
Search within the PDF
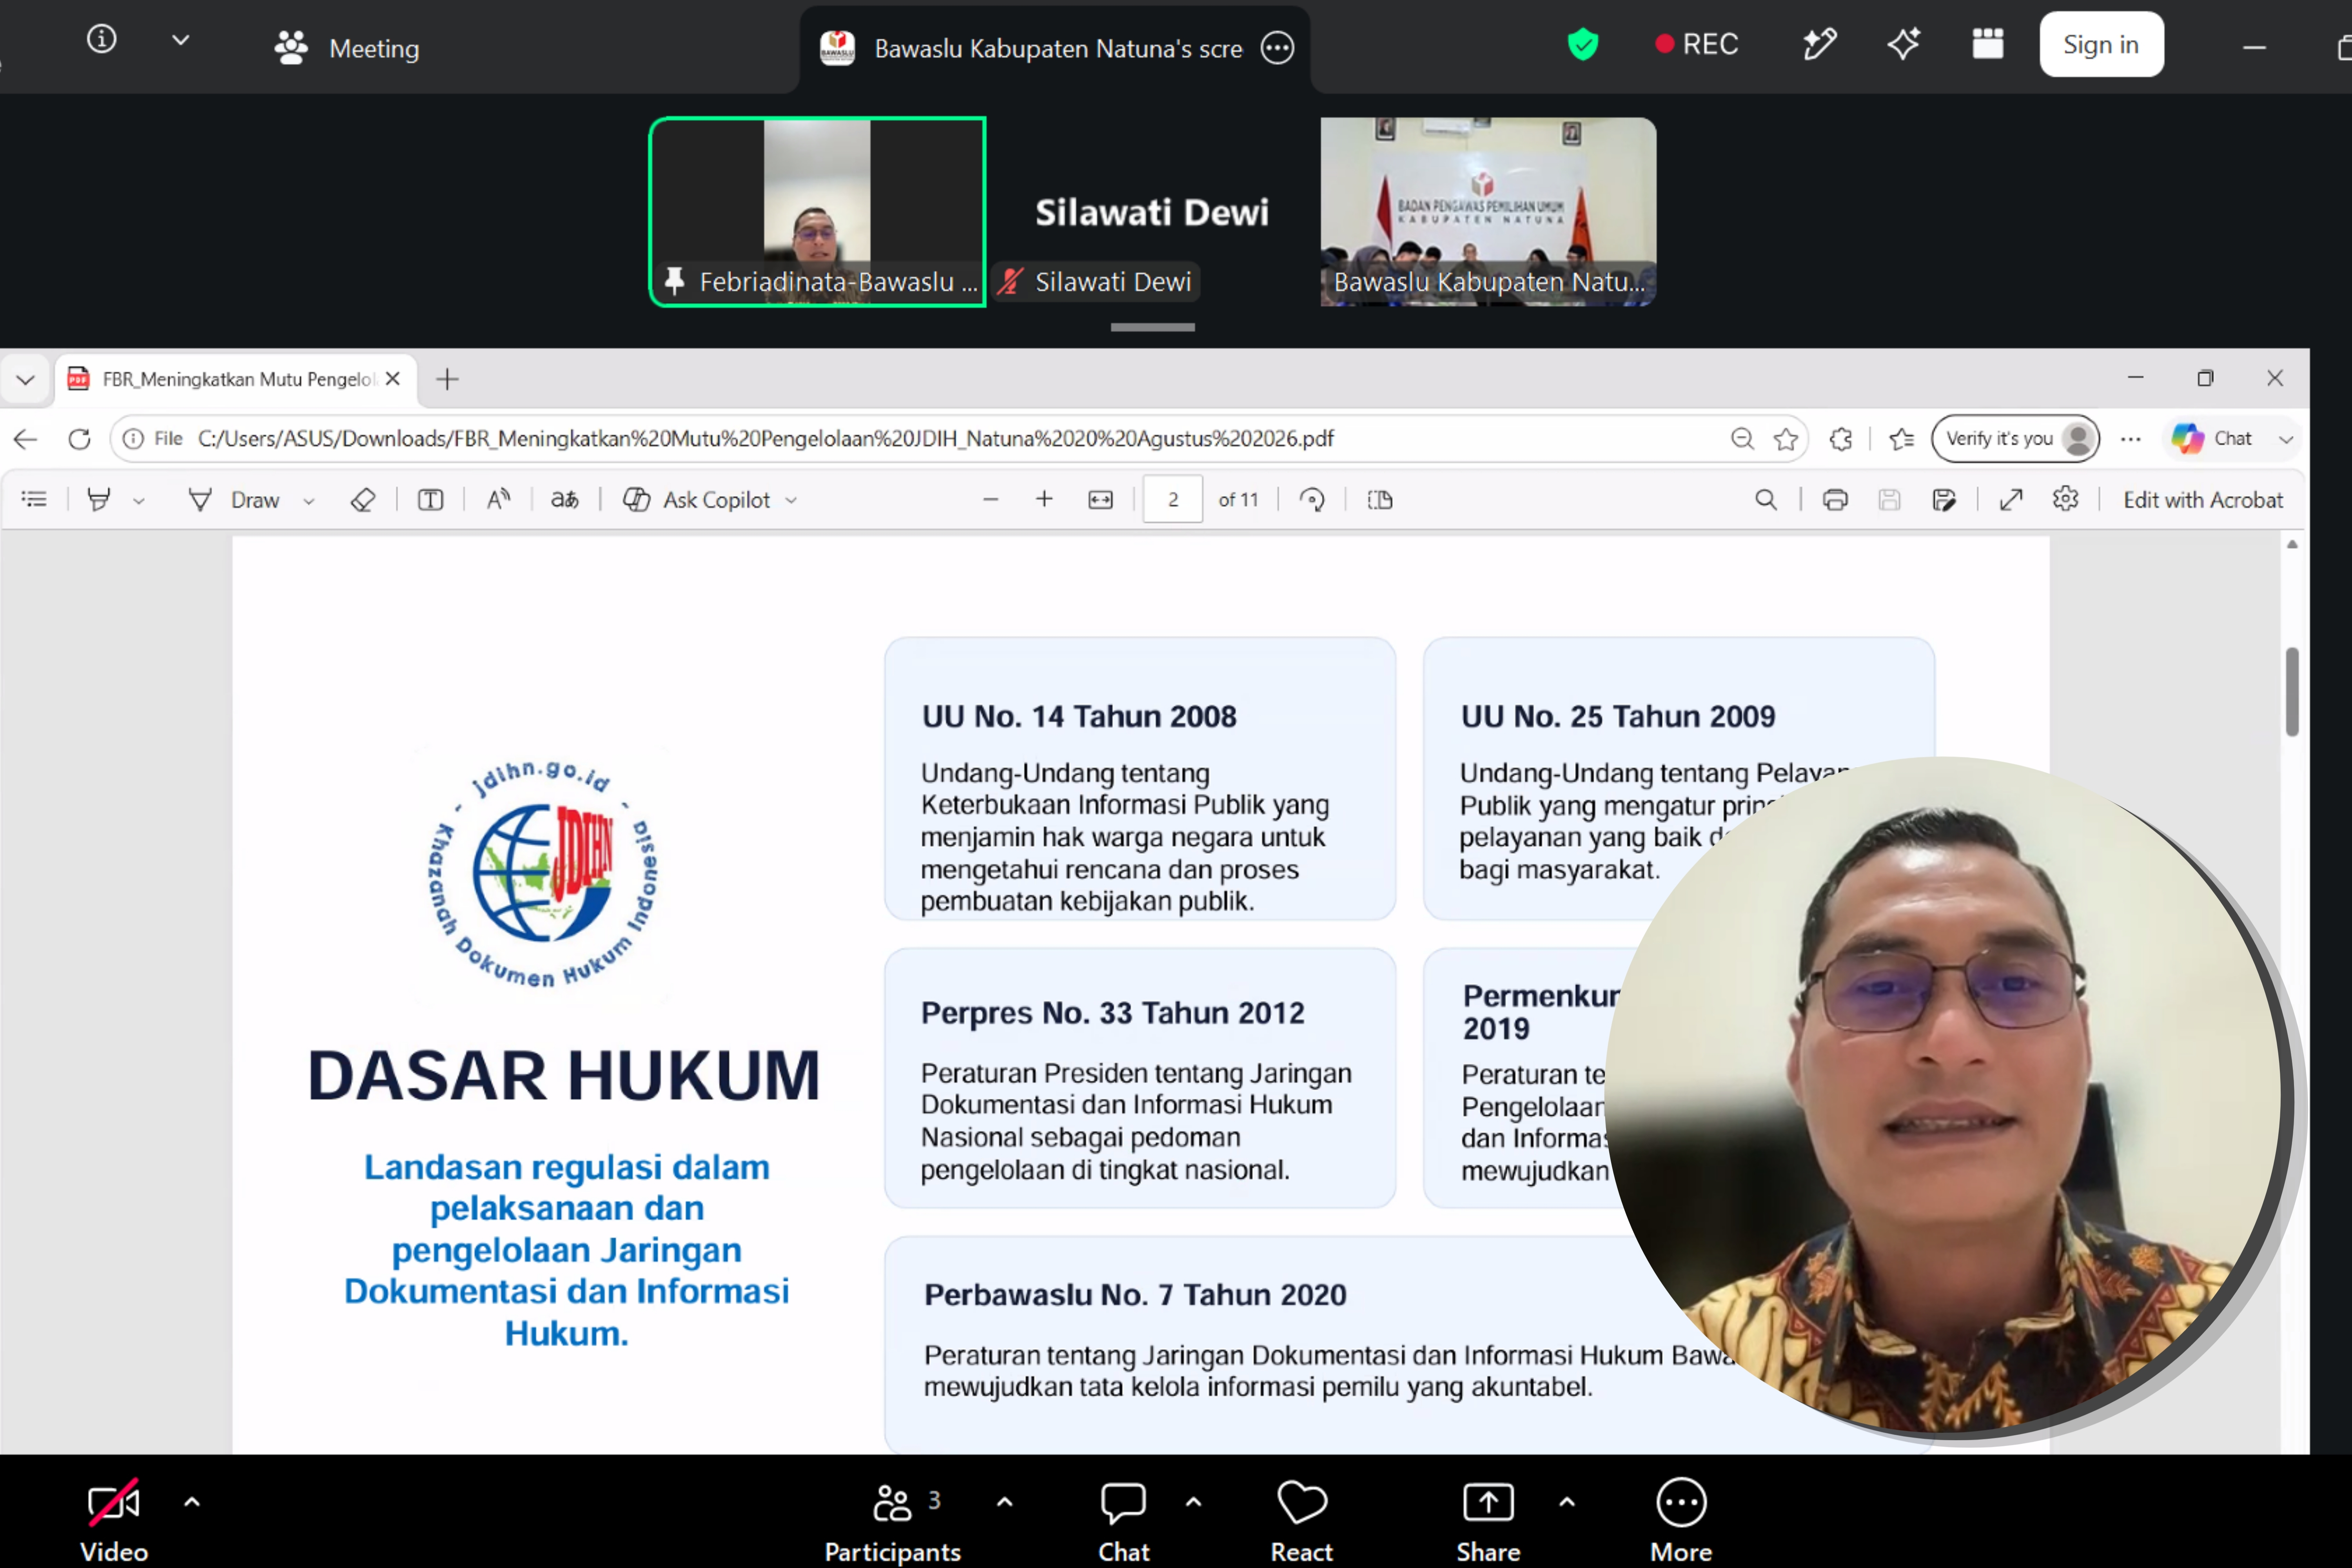(x=1766, y=499)
